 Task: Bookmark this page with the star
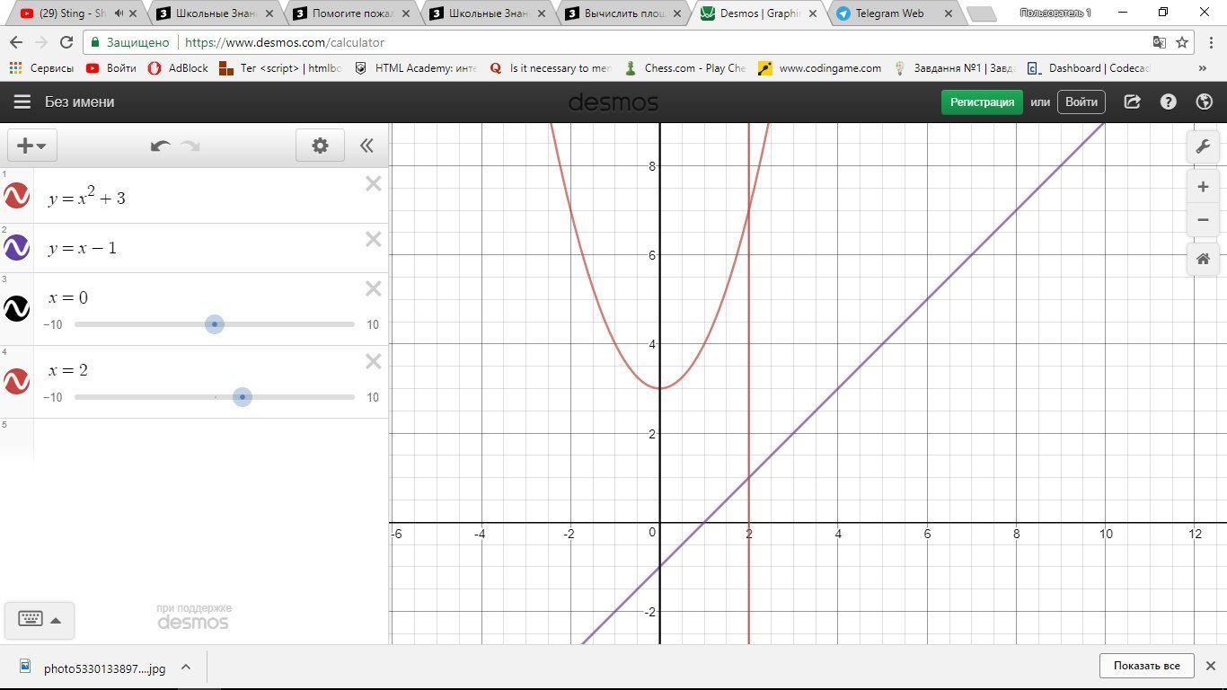pos(1182,42)
